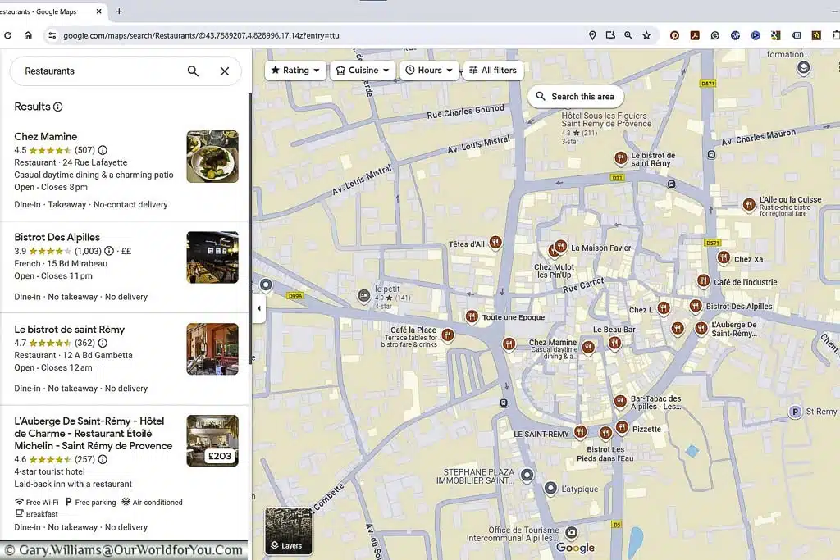Open the Cuisine filter dropdown
This screenshot has height=560, width=840.
click(363, 71)
